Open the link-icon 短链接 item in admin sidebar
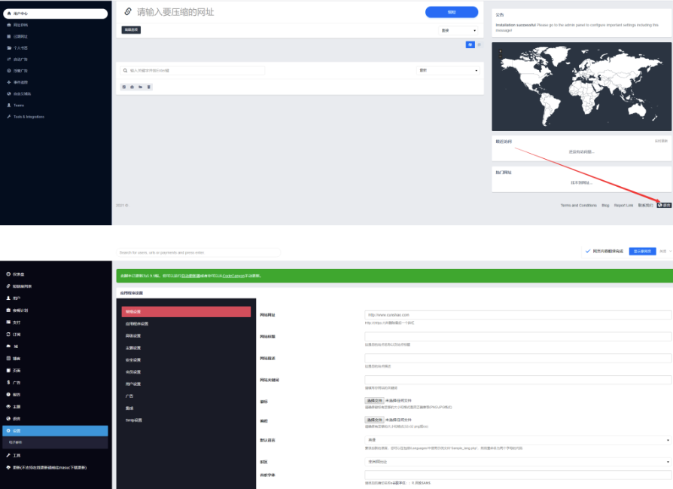Image resolution: width=673 pixels, height=489 pixels. (19, 286)
